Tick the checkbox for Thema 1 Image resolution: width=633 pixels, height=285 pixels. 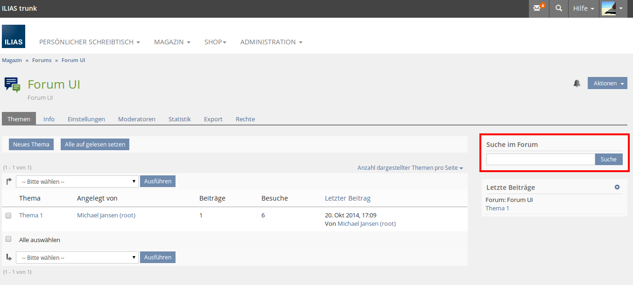coord(8,215)
